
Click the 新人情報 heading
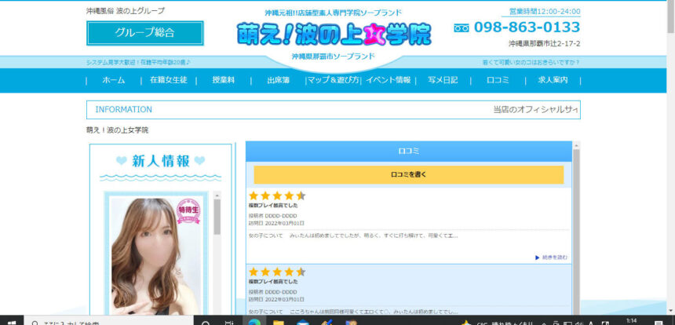pyautogui.click(x=161, y=161)
